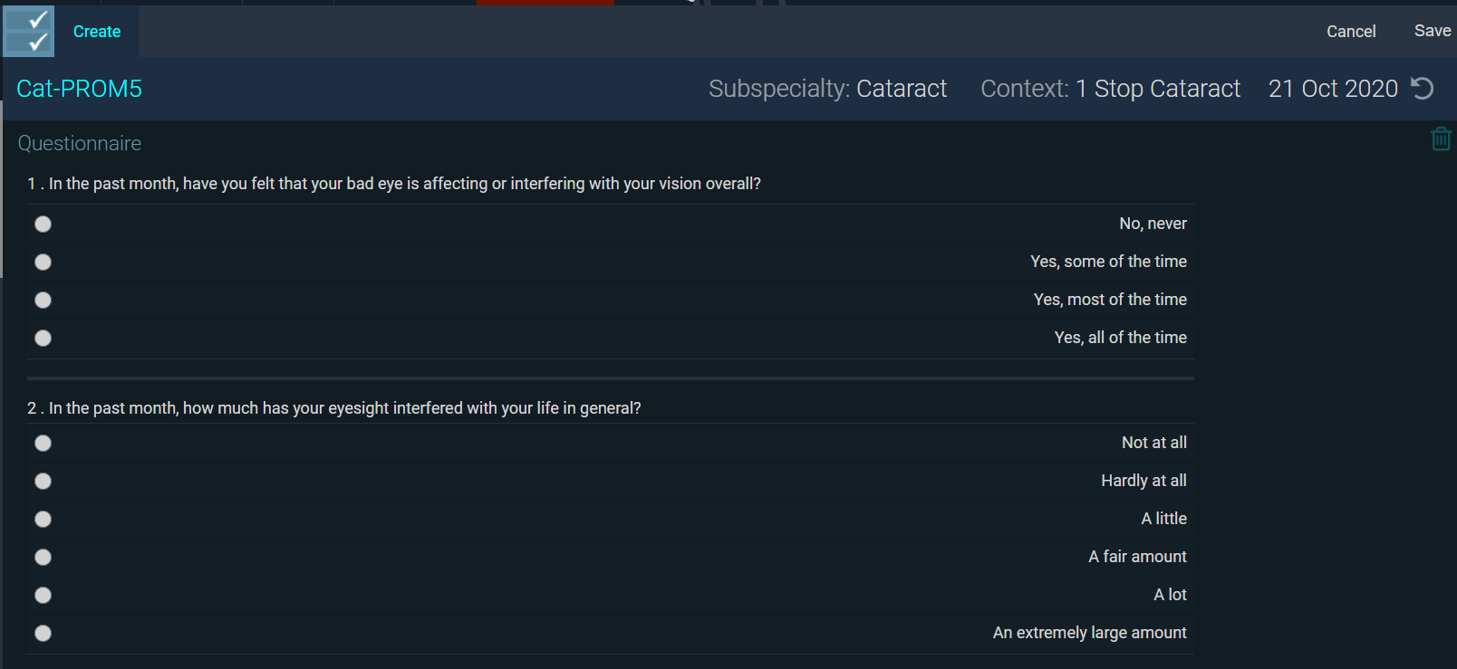
Task: Choose 'Hardly at all' radio option
Action: click(x=43, y=481)
